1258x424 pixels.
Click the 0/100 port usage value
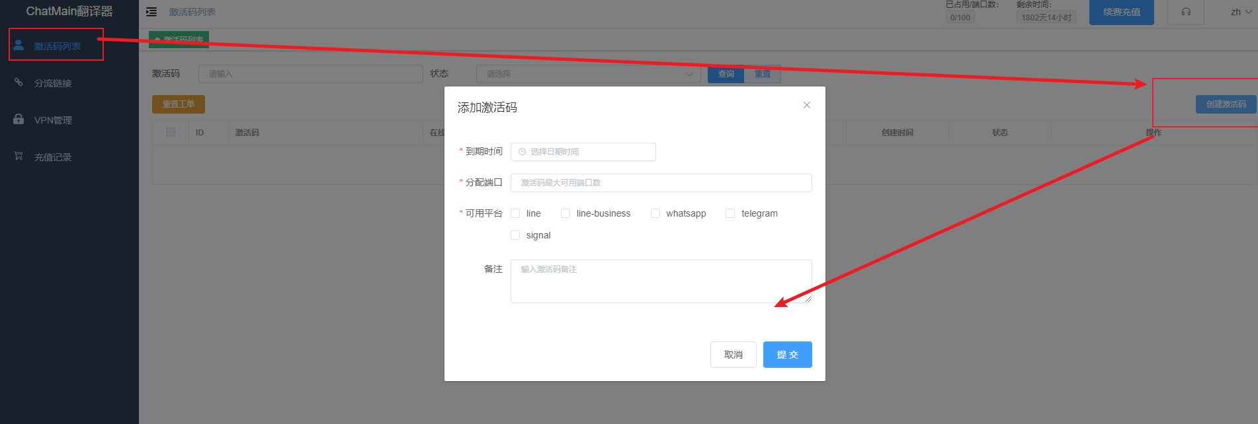click(960, 18)
